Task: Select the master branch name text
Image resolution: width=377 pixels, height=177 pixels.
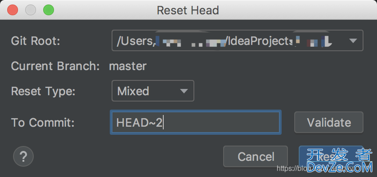Action: pyautogui.click(x=128, y=66)
